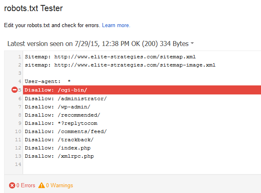The width and height of the screenshot is (261, 193).
Task: Click the red blocked icon on line 5
Action: coord(15,90)
